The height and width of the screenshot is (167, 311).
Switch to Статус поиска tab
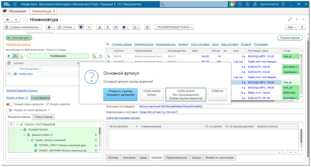pos(43,117)
